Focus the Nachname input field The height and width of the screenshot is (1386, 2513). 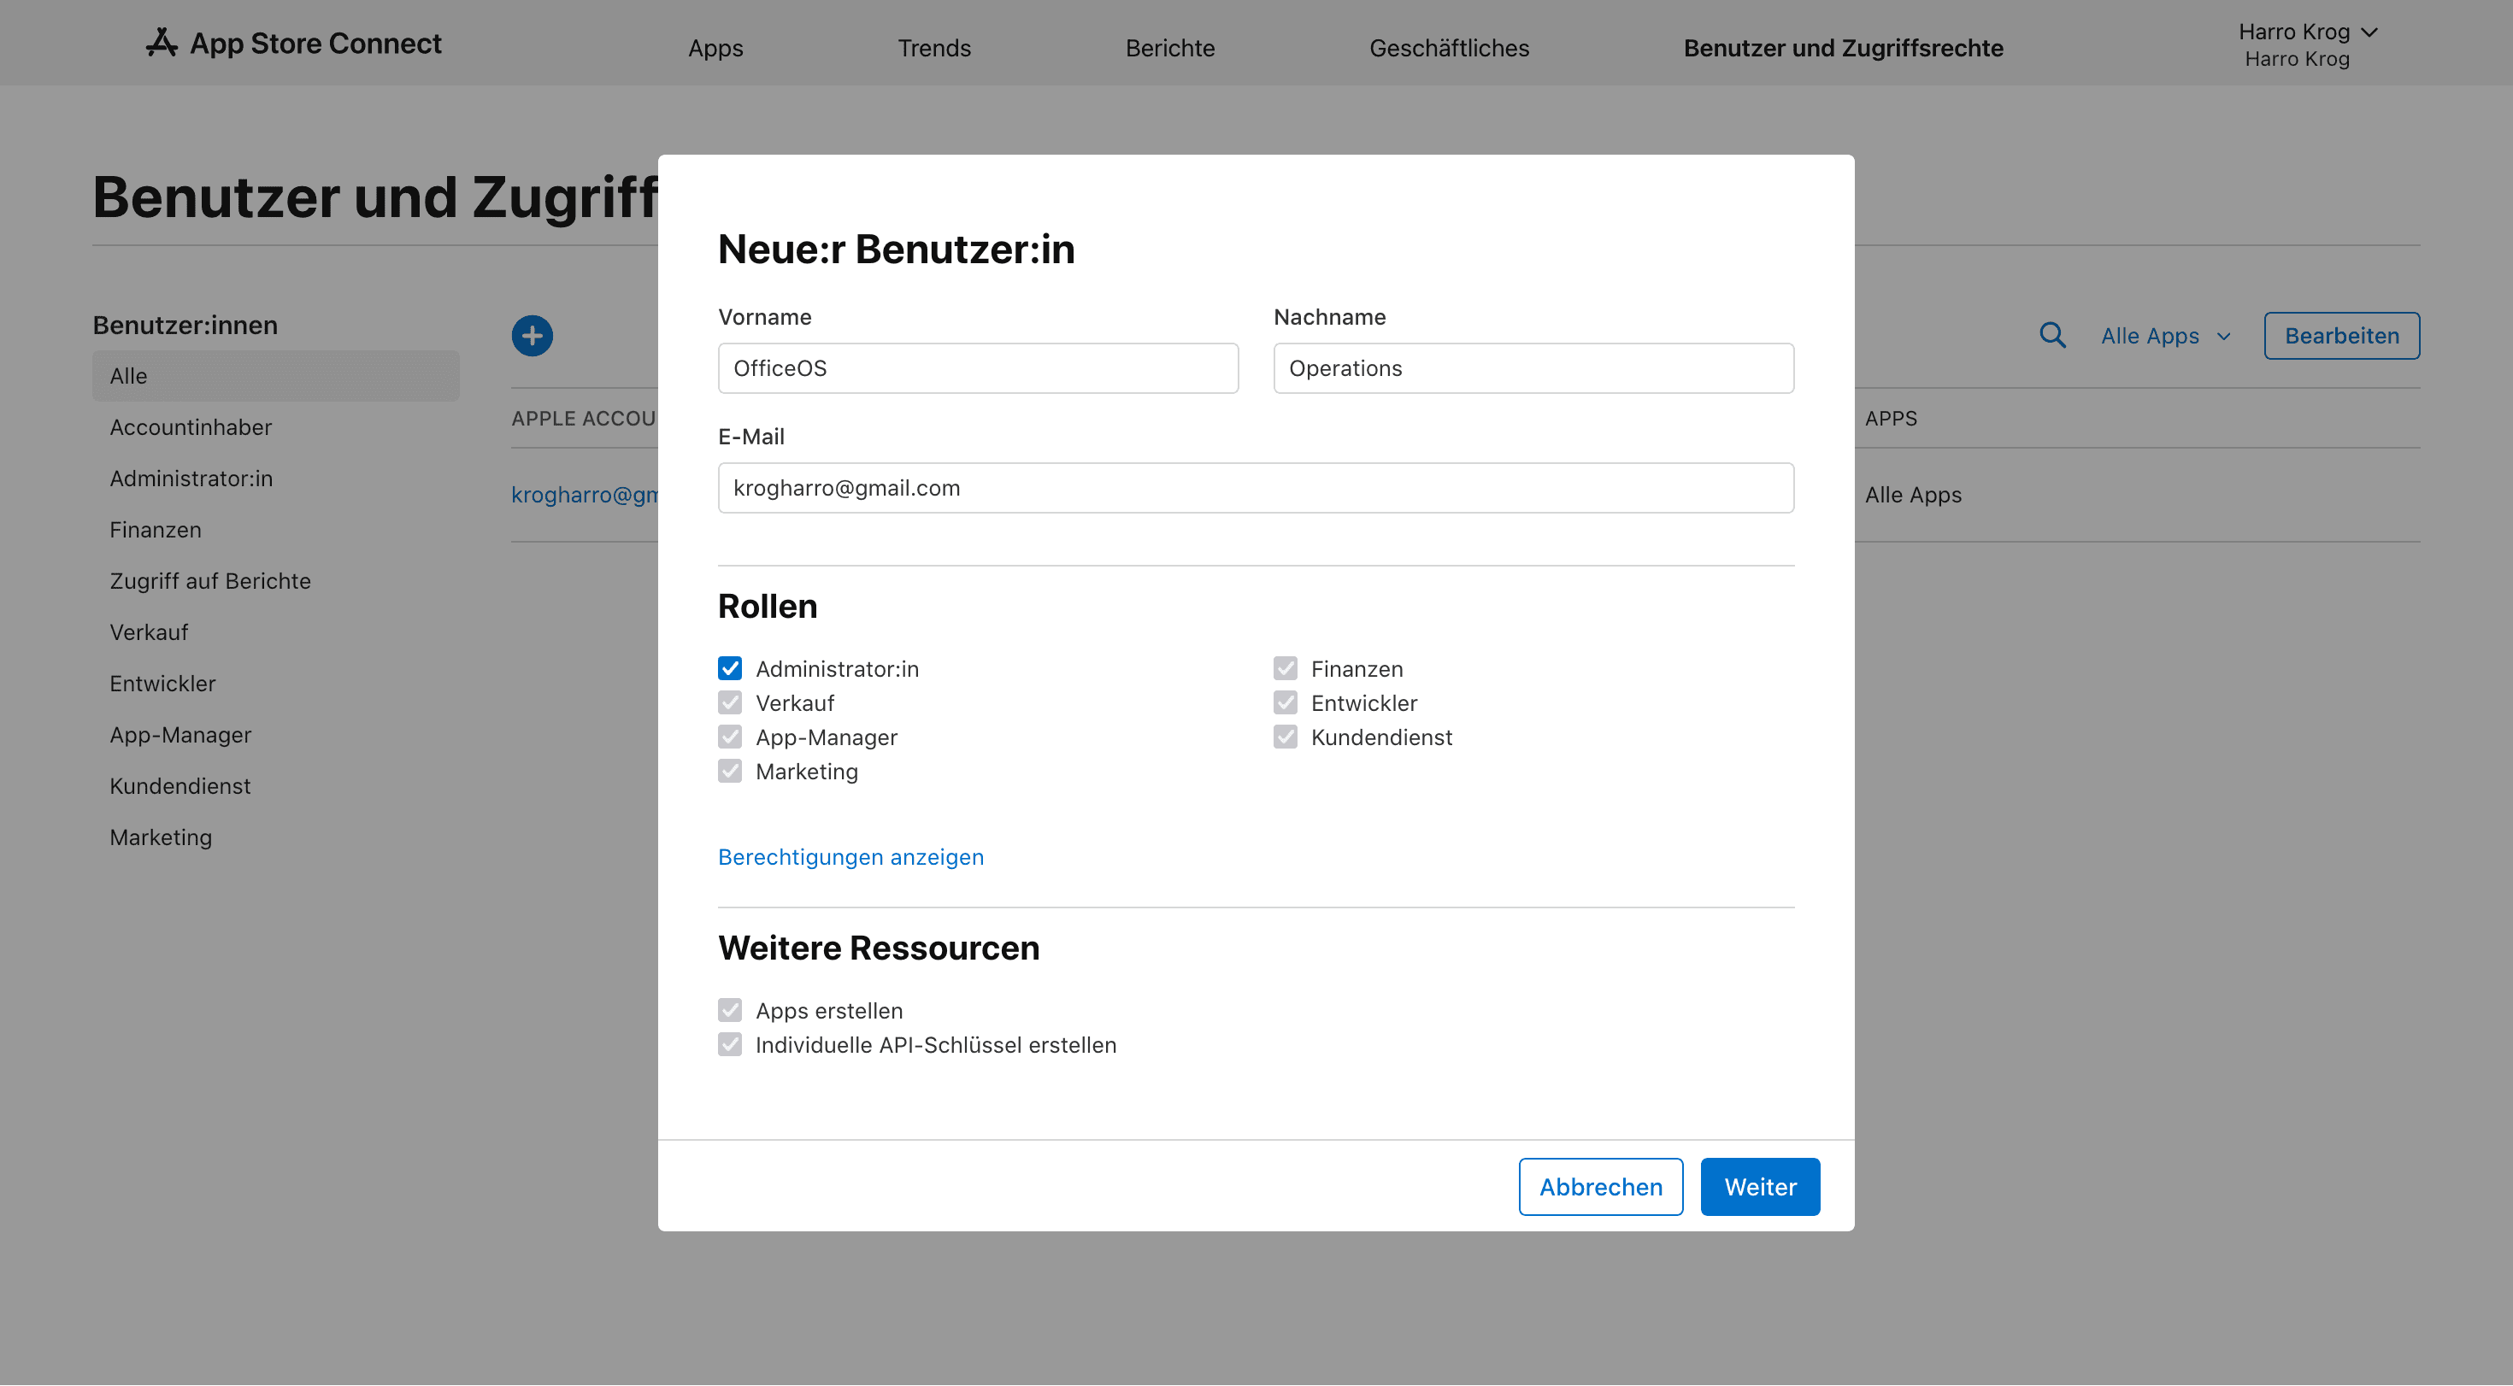[x=1533, y=368]
